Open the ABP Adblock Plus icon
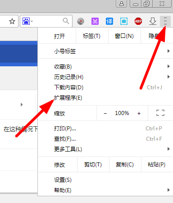The width and height of the screenshot is (173, 203). [138, 21]
